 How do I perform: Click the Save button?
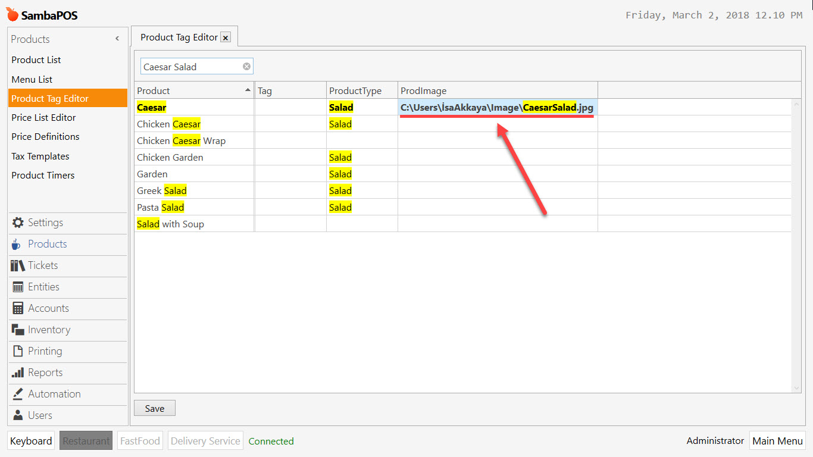154,408
